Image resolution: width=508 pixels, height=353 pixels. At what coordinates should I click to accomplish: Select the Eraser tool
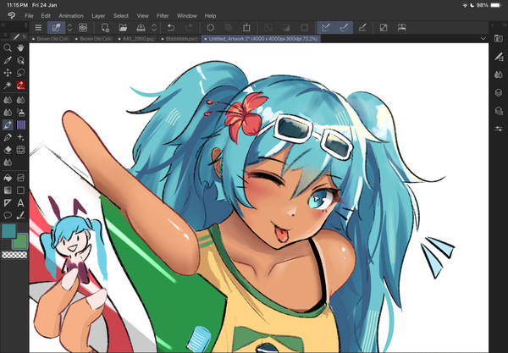pos(8,150)
